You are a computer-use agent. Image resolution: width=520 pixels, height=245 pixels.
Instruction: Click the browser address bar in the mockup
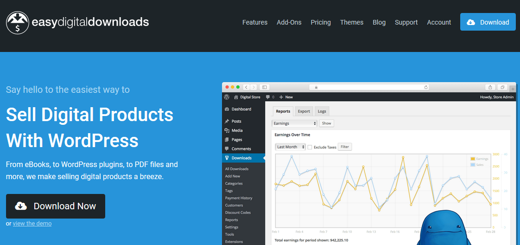click(x=369, y=87)
